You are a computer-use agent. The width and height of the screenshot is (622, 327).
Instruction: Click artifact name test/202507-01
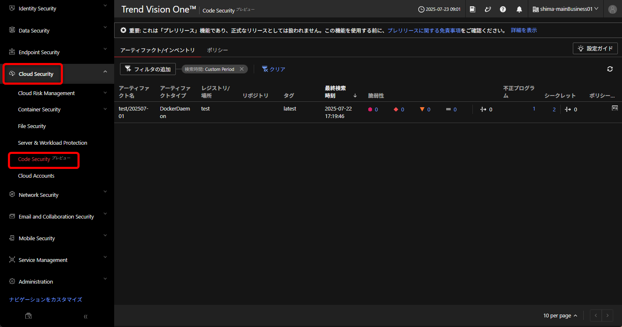point(133,112)
